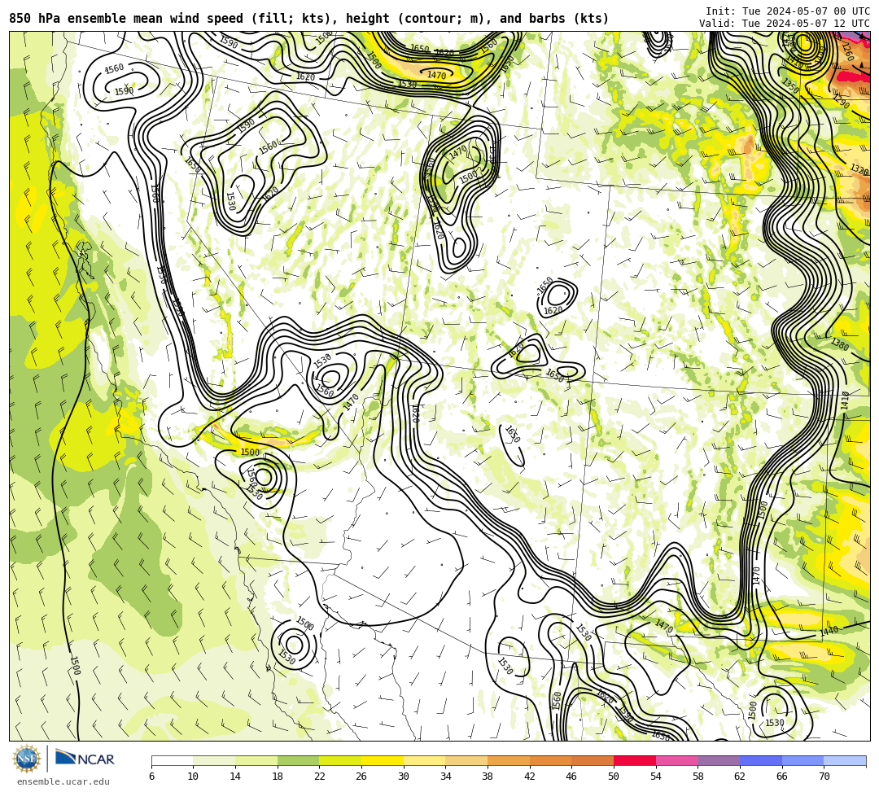
Task: Pick the red 50–54 kts legend swatch
Action: (x=635, y=760)
